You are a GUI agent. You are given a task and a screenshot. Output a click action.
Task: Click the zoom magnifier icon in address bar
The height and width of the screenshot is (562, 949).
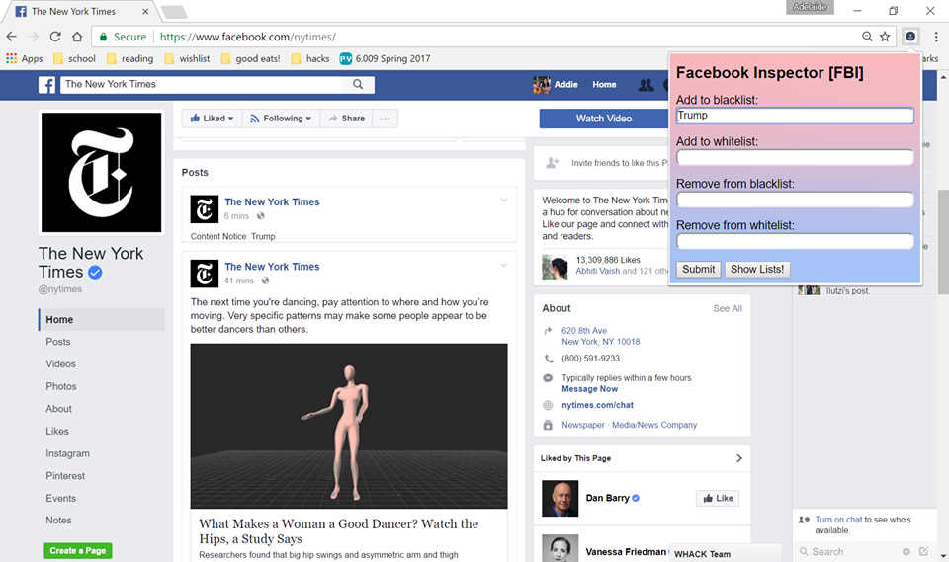(x=867, y=37)
